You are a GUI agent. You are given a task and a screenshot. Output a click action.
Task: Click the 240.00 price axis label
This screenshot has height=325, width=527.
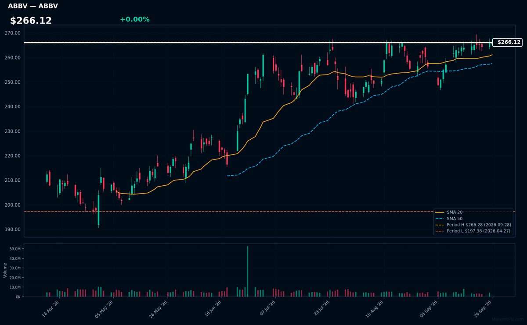[13, 107]
